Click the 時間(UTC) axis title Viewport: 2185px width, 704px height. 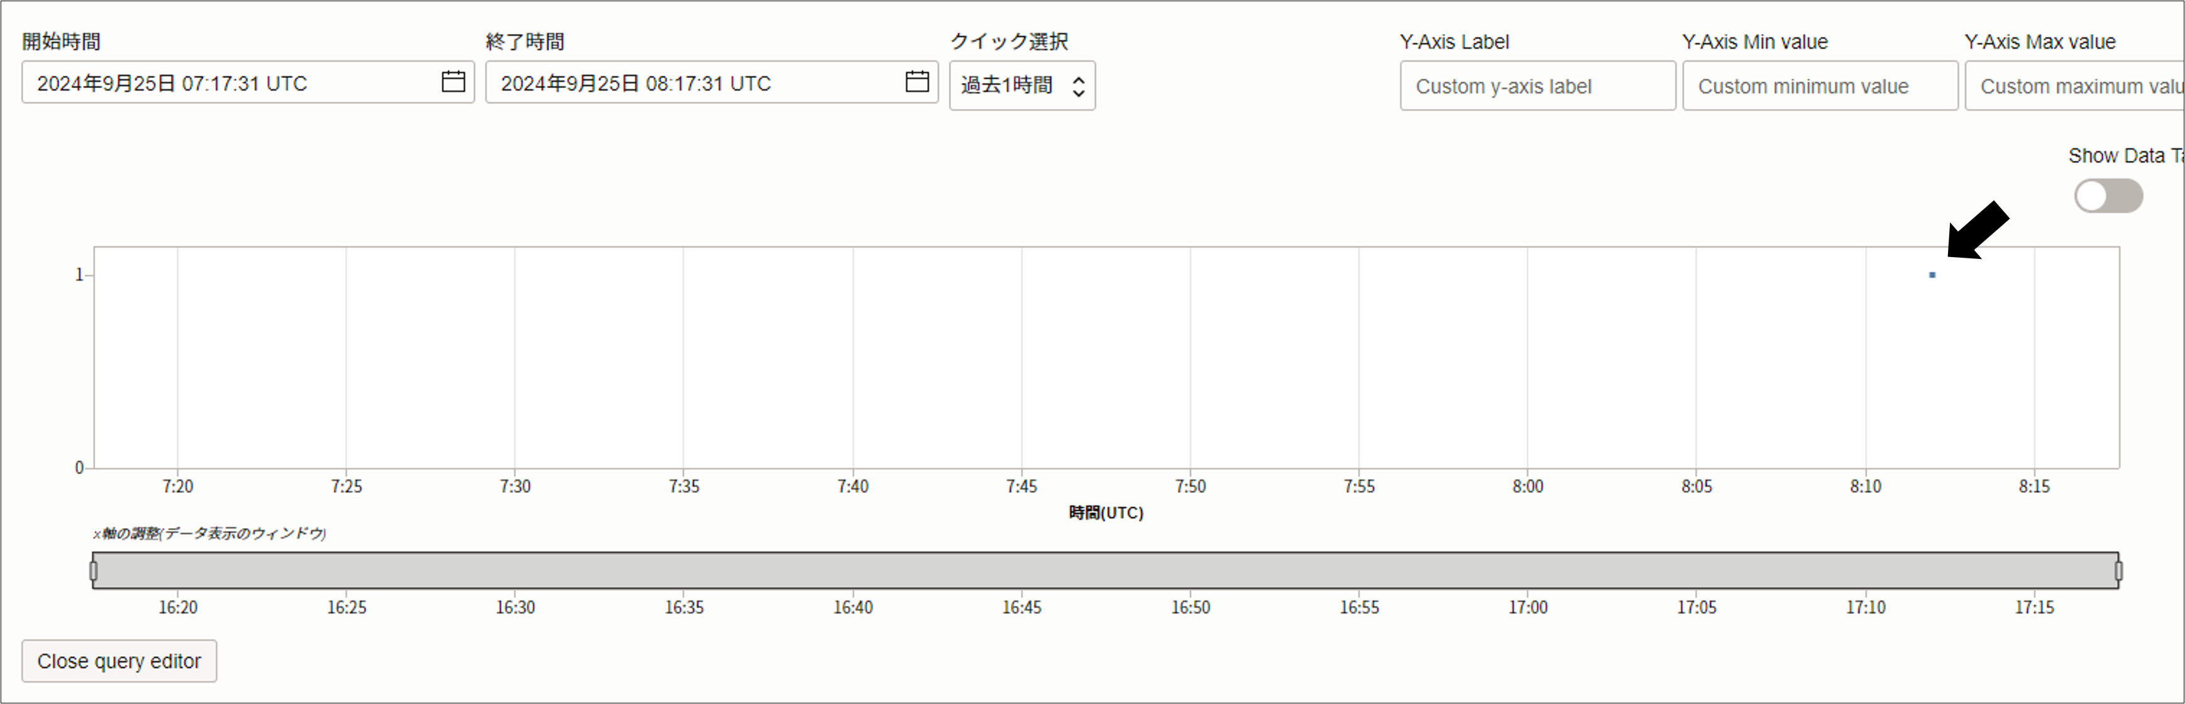tap(1105, 512)
